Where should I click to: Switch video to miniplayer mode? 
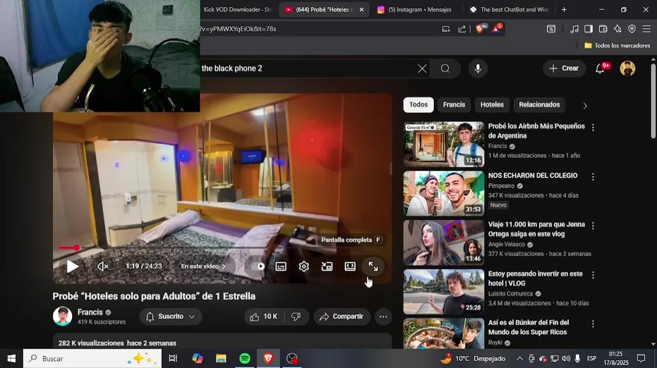click(327, 266)
